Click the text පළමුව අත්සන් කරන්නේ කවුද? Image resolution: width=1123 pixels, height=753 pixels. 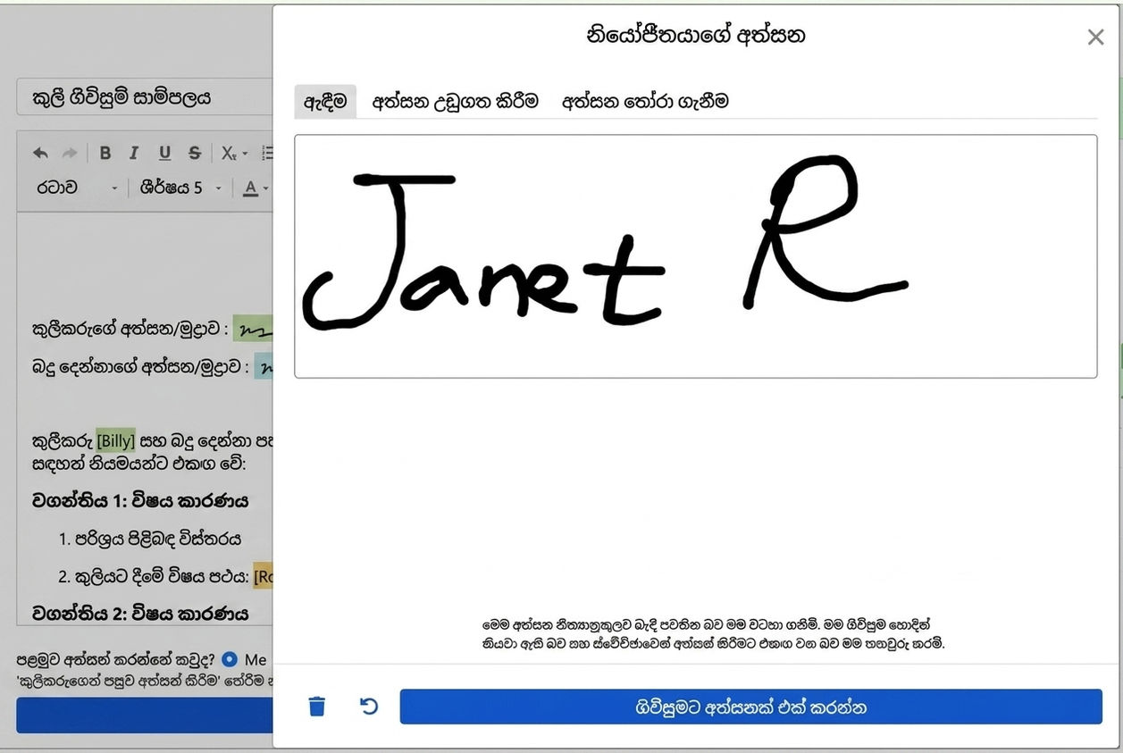[115, 659]
